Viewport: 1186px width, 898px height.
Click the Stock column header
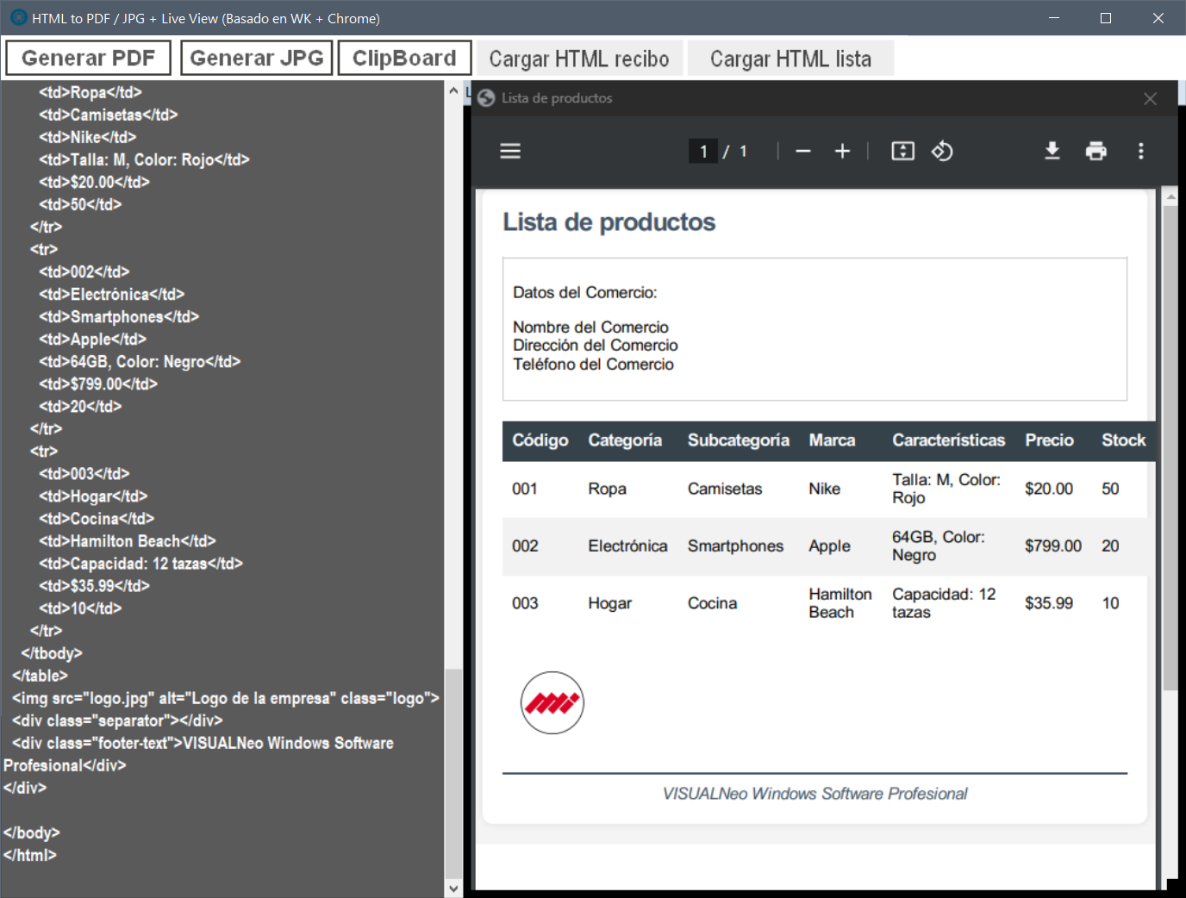pos(1124,440)
